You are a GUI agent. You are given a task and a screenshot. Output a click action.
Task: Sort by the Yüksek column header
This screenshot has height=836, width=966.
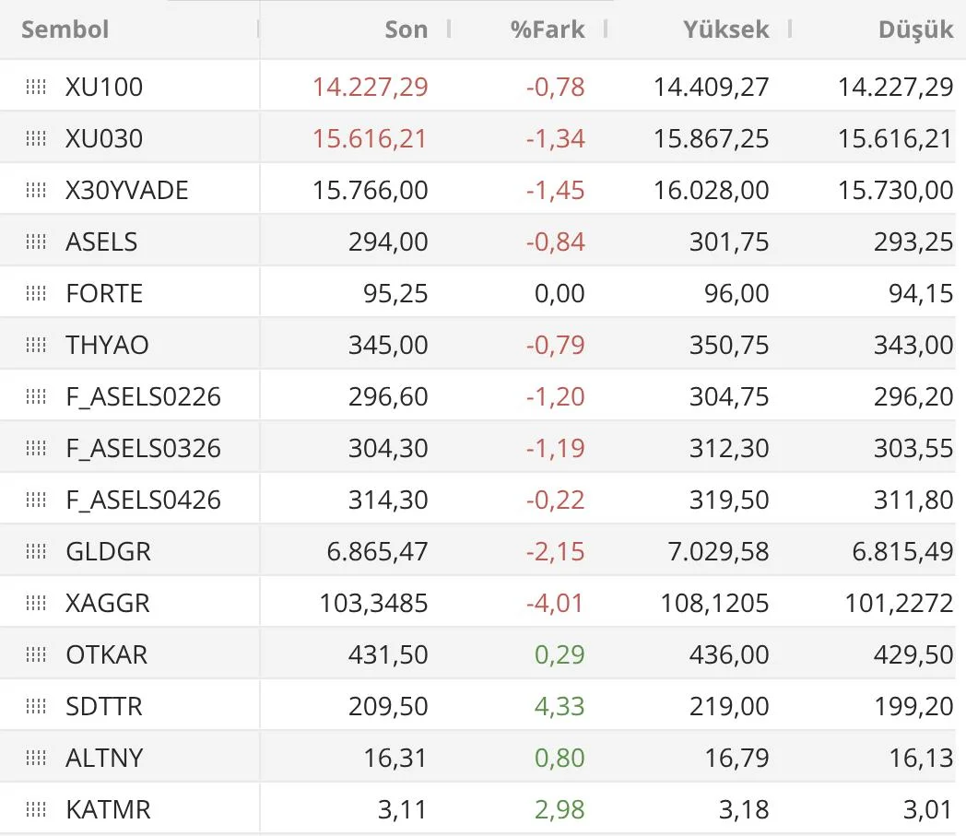(x=725, y=29)
